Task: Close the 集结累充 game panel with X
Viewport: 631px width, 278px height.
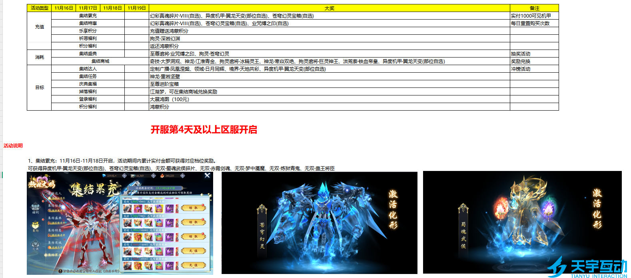Action: pos(207,175)
